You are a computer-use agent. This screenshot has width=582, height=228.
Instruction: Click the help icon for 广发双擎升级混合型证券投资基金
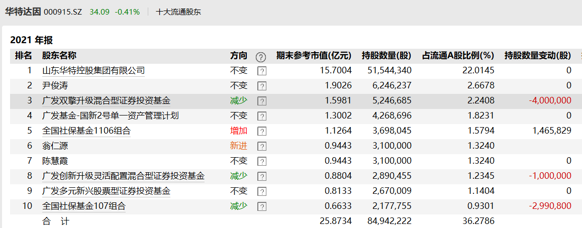tap(261, 101)
